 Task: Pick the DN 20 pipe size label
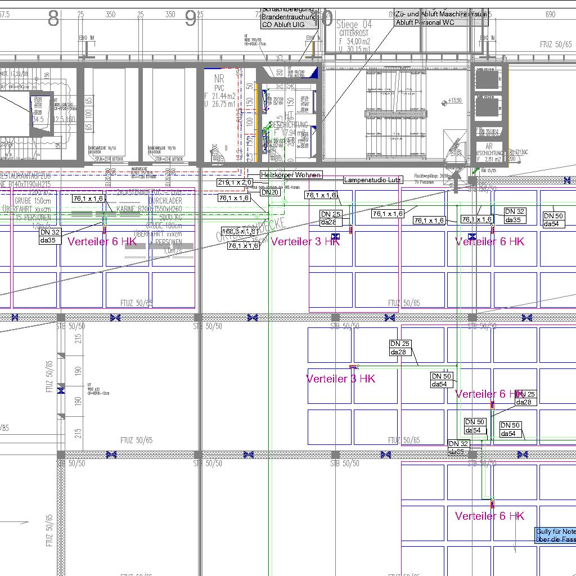[270, 192]
